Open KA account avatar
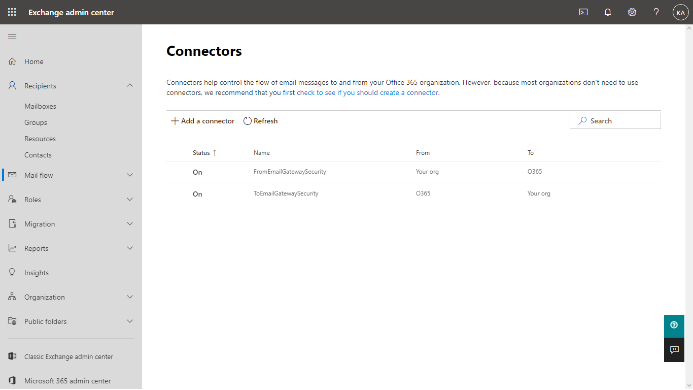This screenshot has width=693, height=390. tap(680, 12)
